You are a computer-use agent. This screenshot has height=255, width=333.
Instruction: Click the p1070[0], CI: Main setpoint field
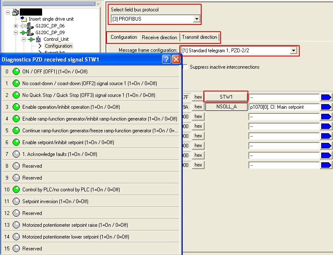[x=284, y=107]
